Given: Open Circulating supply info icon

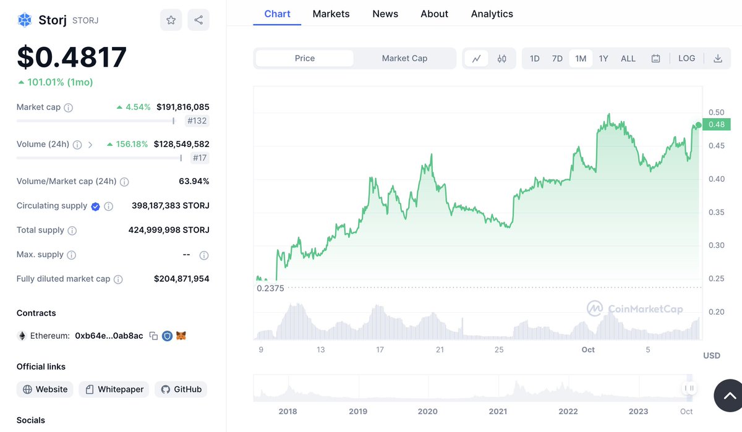Looking at the screenshot, I should tap(109, 206).
